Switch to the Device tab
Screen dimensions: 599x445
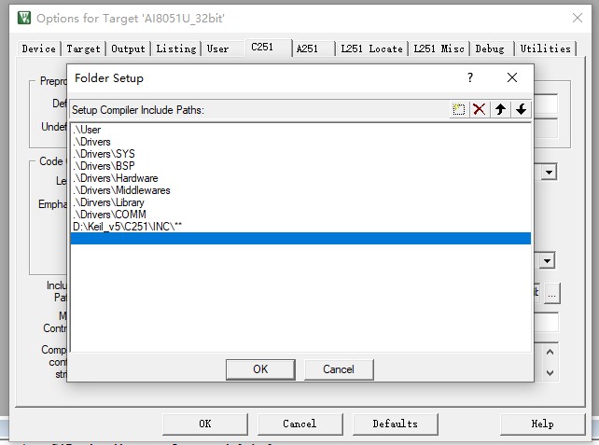[x=38, y=49]
